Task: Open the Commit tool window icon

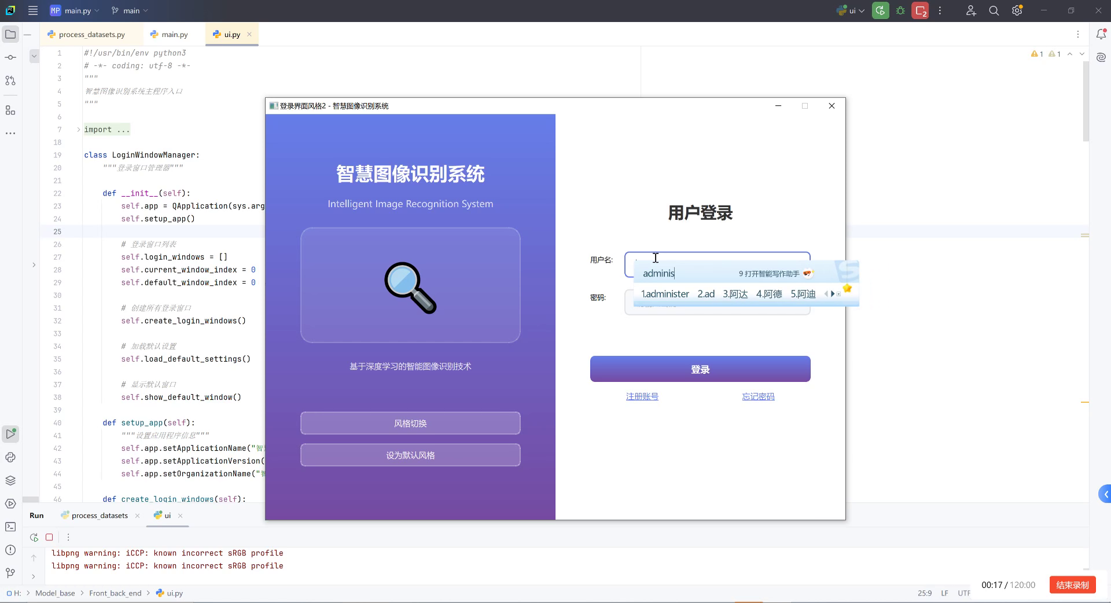Action: pyautogui.click(x=10, y=57)
